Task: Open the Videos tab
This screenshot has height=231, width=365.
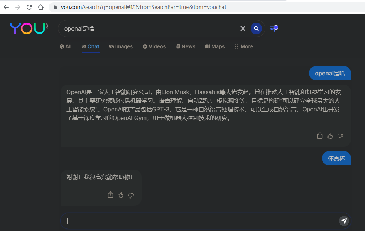Action: (x=154, y=46)
